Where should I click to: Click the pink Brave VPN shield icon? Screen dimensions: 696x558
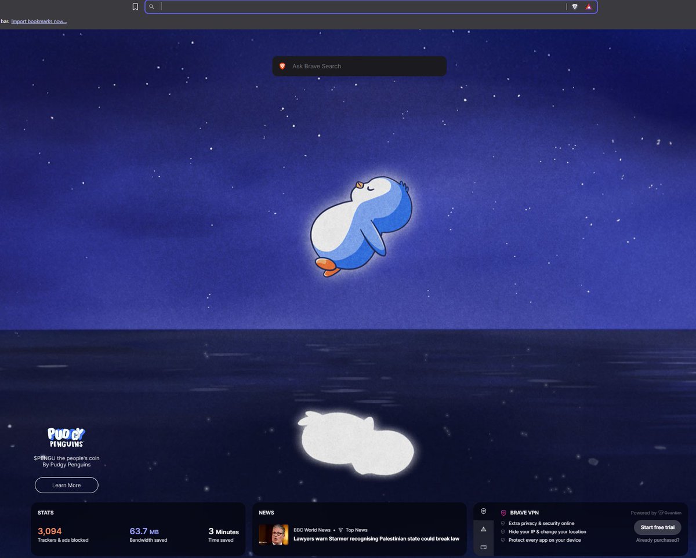503,513
